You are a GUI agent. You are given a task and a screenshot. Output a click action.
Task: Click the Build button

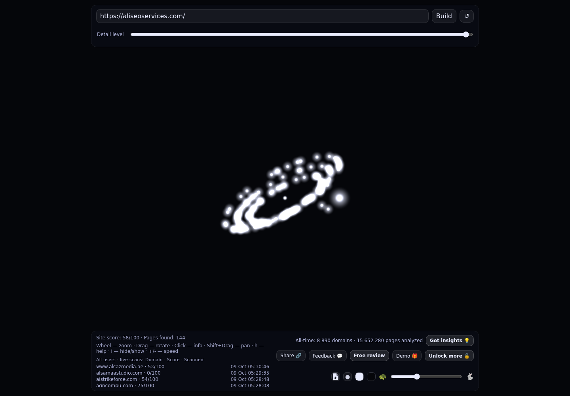pos(444,16)
